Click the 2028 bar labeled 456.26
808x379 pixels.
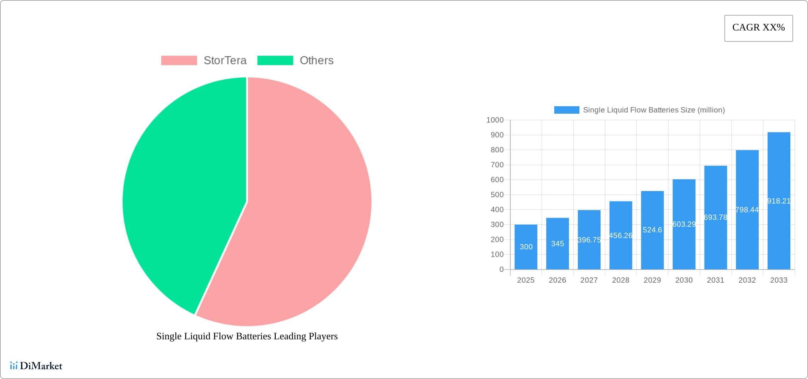(x=621, y=235)
